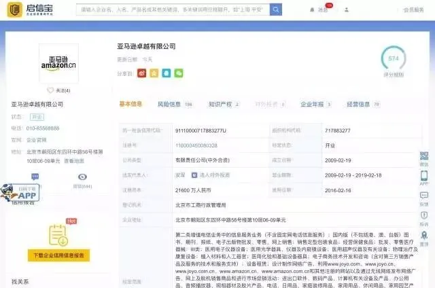The image size is (435, 288).
Task: Click the 置顶 back-to-top rocket icon
Action: 424,235
